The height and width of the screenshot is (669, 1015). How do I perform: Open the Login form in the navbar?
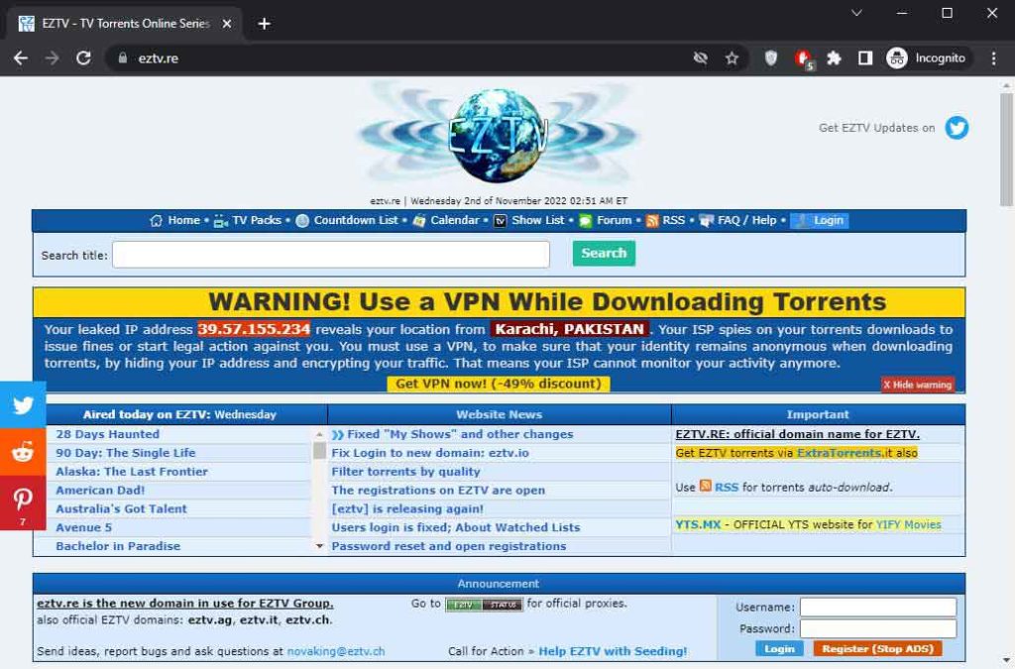click(820, 220)
